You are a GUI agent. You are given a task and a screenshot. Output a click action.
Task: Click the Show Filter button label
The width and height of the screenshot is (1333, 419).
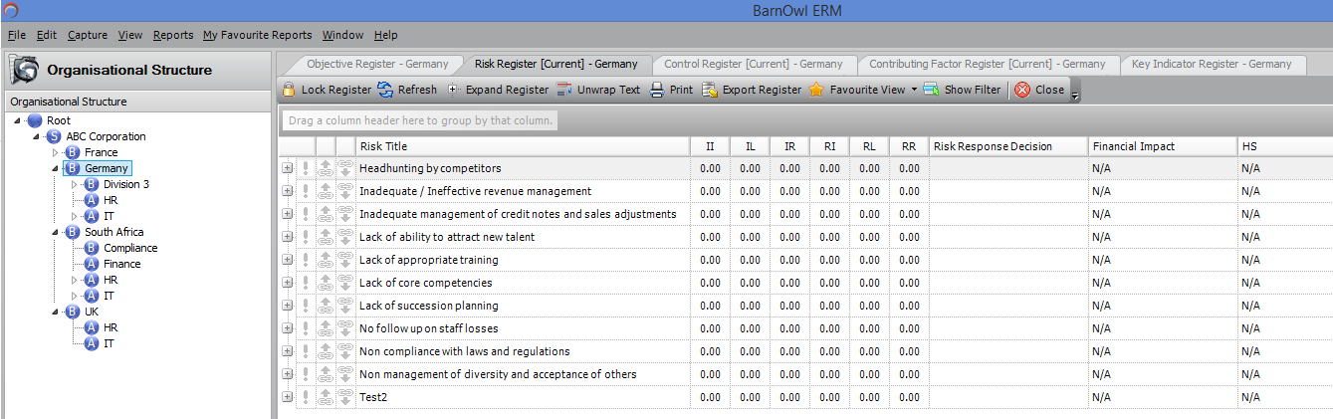[x=973, y=90]
